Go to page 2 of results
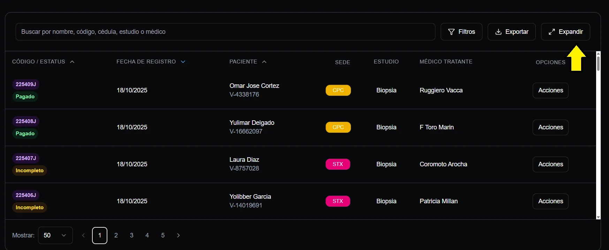This screenshot has height=250, width=609. pyautogui.click(x=116, y=235)
